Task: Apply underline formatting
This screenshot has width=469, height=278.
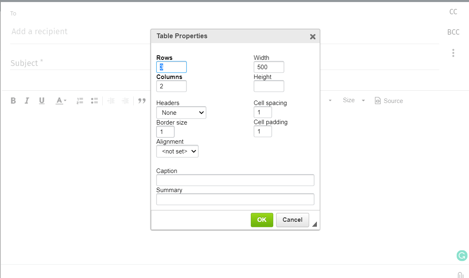Action: (42, 101)
